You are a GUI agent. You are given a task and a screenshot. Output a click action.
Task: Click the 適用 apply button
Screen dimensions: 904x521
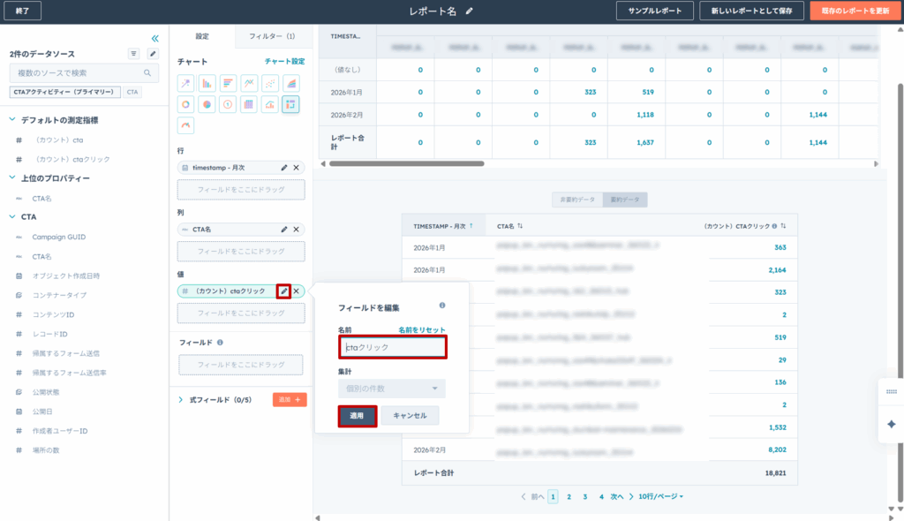tap(357, 416)
